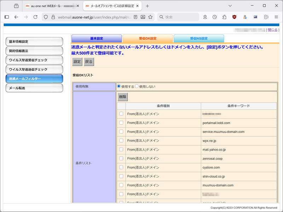Select the 使用する radio button
The width and height of the screenshot is (283, 212).
(x=119, y=87)
